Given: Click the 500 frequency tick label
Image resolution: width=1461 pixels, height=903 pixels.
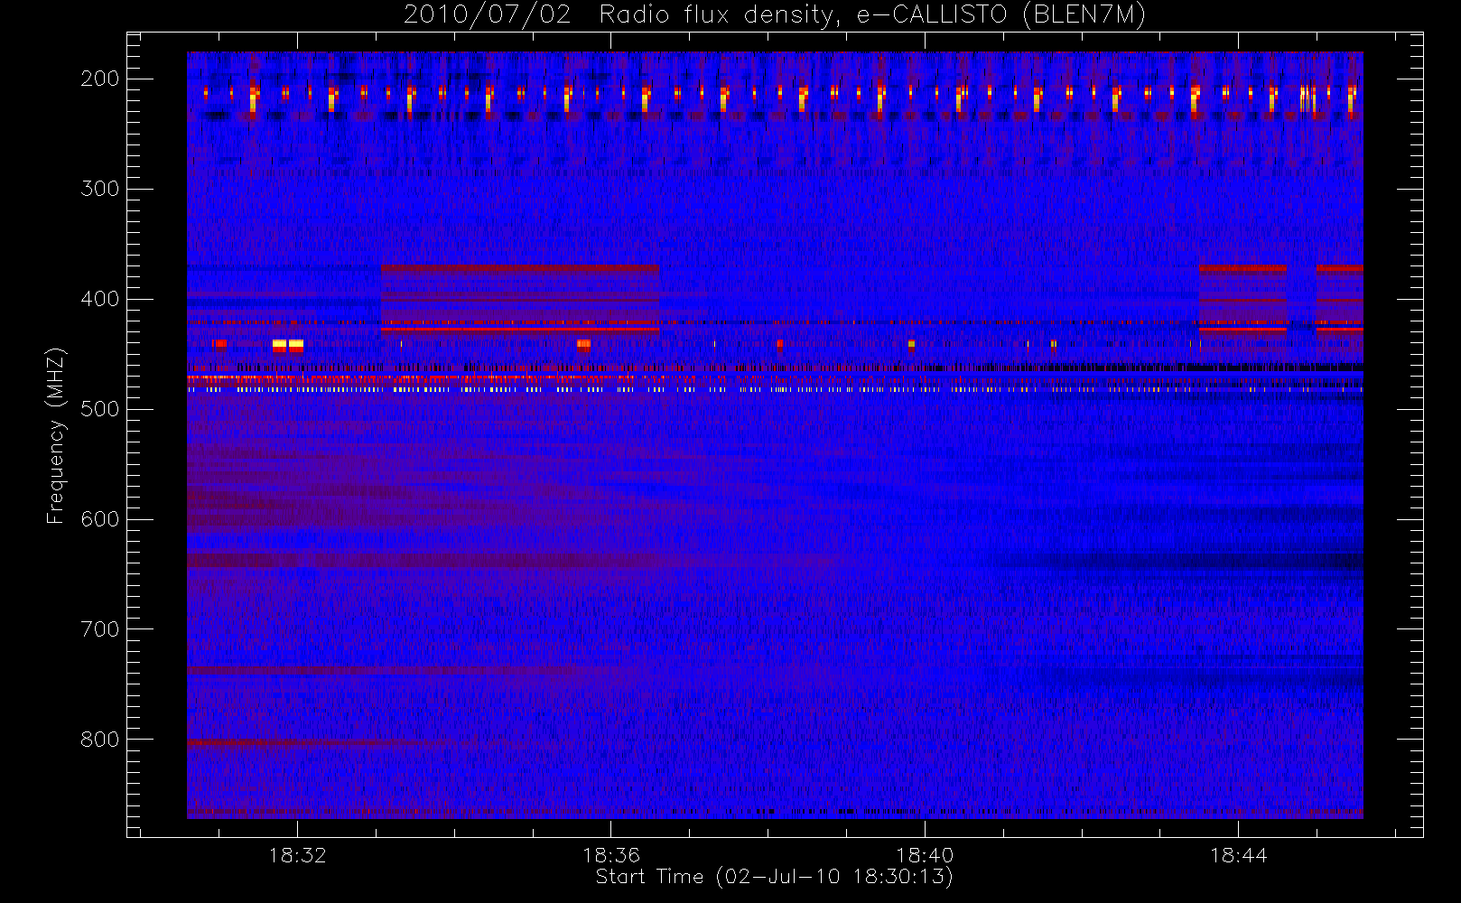Looking at the screenshot, I should [100, 409].
